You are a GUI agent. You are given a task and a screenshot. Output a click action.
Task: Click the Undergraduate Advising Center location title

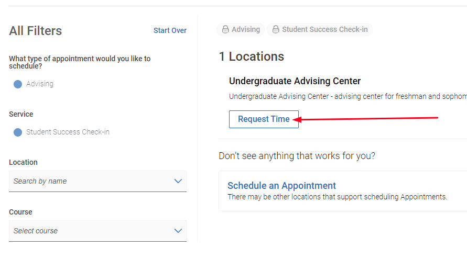click(x=295, y=81)
